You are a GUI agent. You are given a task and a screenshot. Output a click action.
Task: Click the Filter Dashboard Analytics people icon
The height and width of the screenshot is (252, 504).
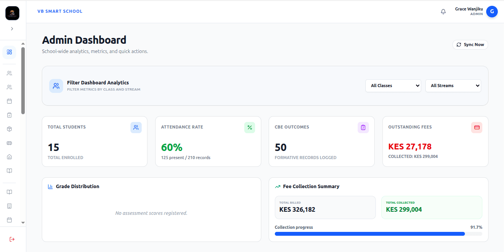[x=56, y=86]
